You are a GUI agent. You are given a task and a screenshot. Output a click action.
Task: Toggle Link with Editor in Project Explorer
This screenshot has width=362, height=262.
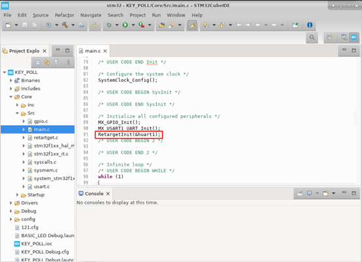click(47, 62)
